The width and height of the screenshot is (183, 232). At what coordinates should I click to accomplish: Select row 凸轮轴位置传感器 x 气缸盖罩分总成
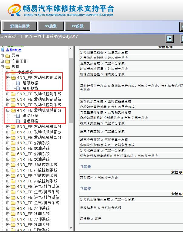[131, 107]
